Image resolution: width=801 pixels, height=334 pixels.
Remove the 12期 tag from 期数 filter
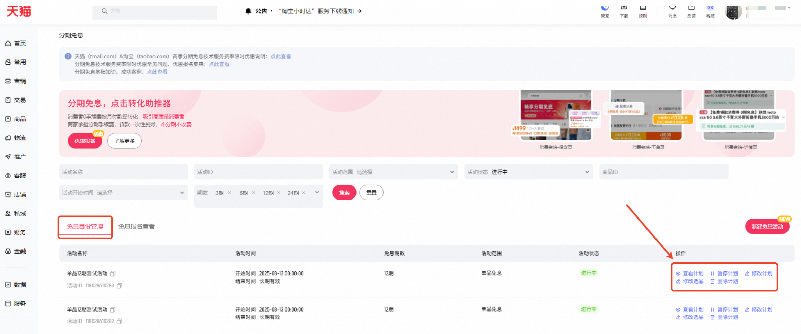pos(279,193)
